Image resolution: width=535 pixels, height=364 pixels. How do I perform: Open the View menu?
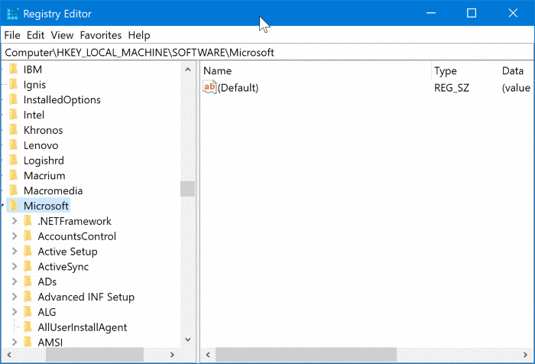point(62,35)
